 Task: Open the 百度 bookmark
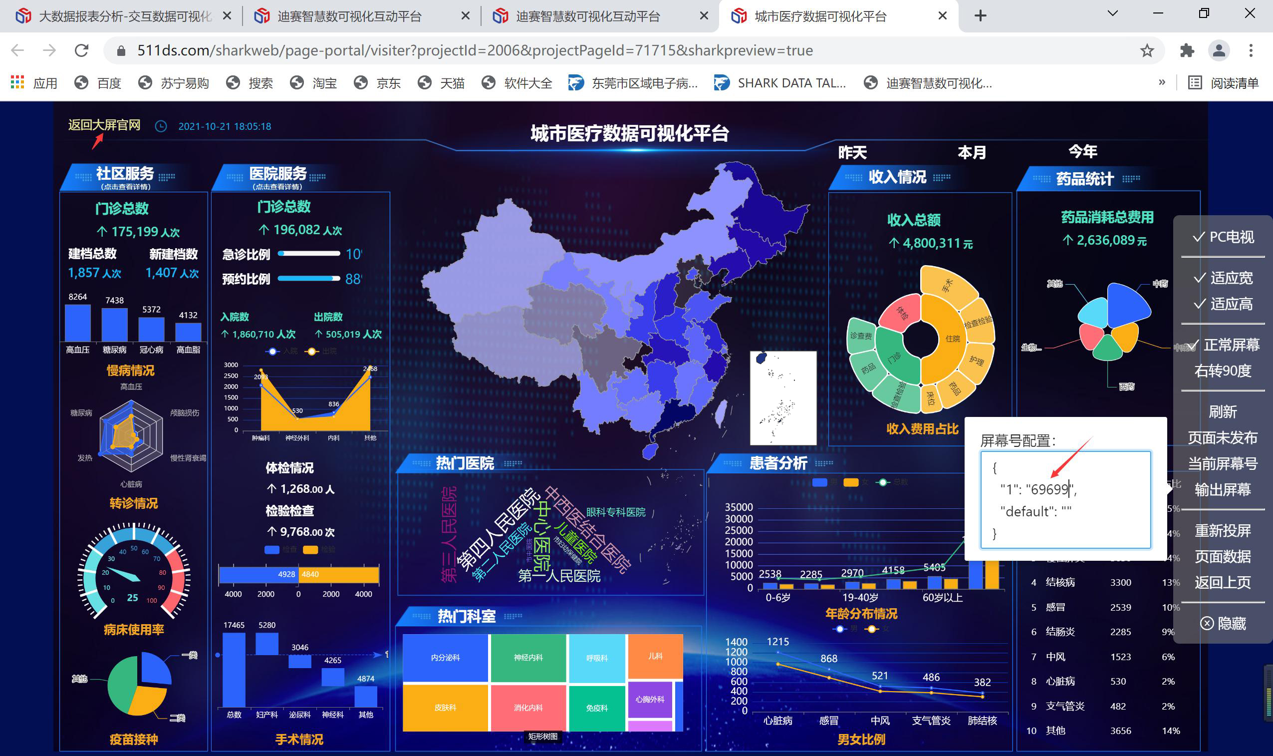(x=97, y=82)
